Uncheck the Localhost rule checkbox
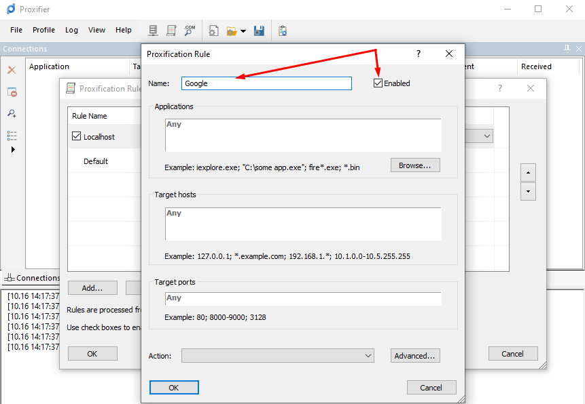 point(76,136)
